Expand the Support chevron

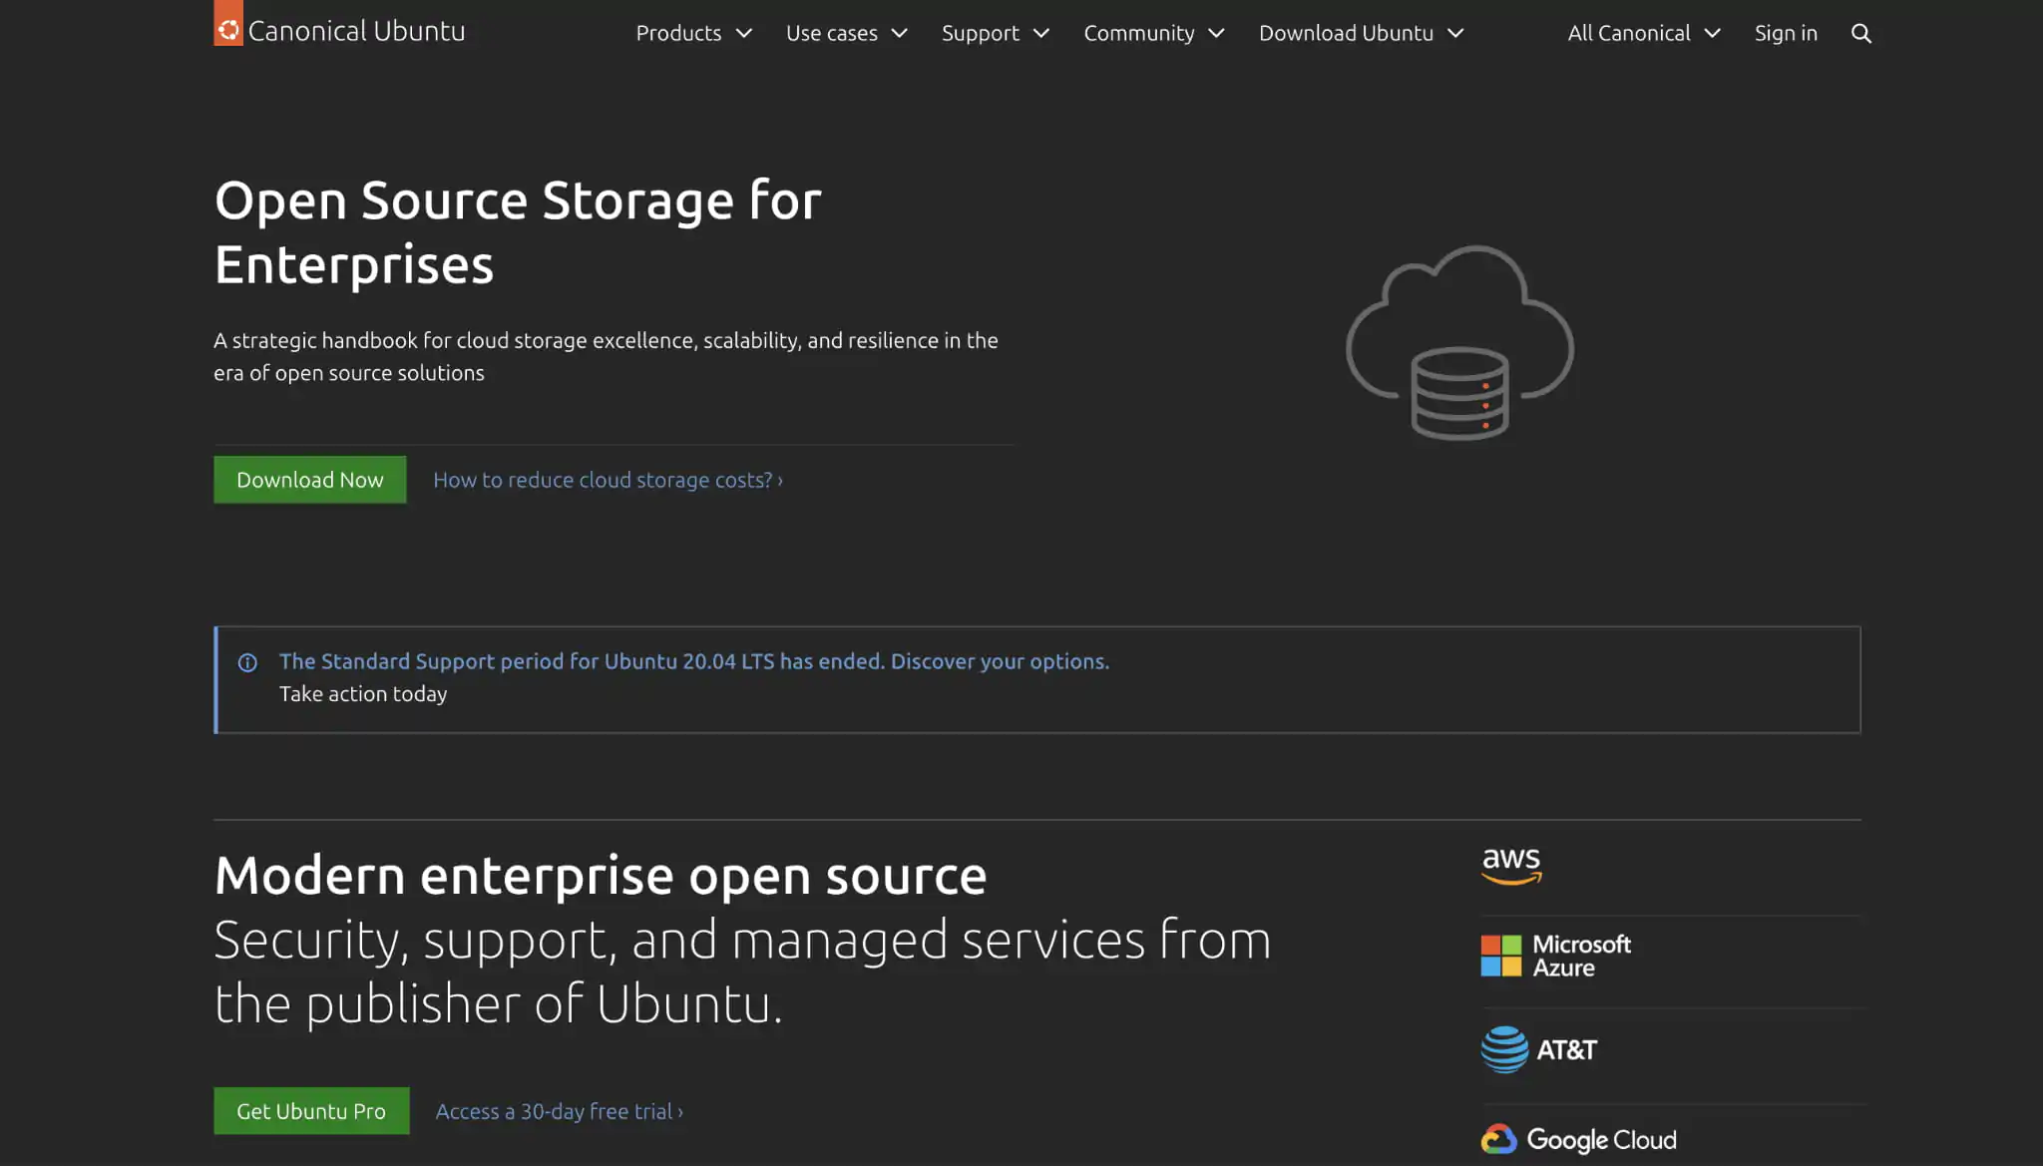click(1041, 34)
